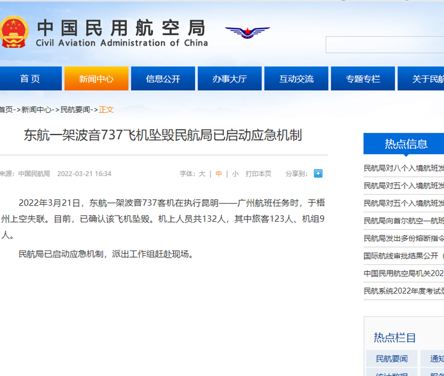Open the 信息公开 menu item
The height and width of the screenshot is (376, 444).
[x=163, y=79]
